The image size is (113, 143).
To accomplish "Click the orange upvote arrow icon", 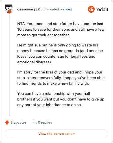I will tap(7, 122).
